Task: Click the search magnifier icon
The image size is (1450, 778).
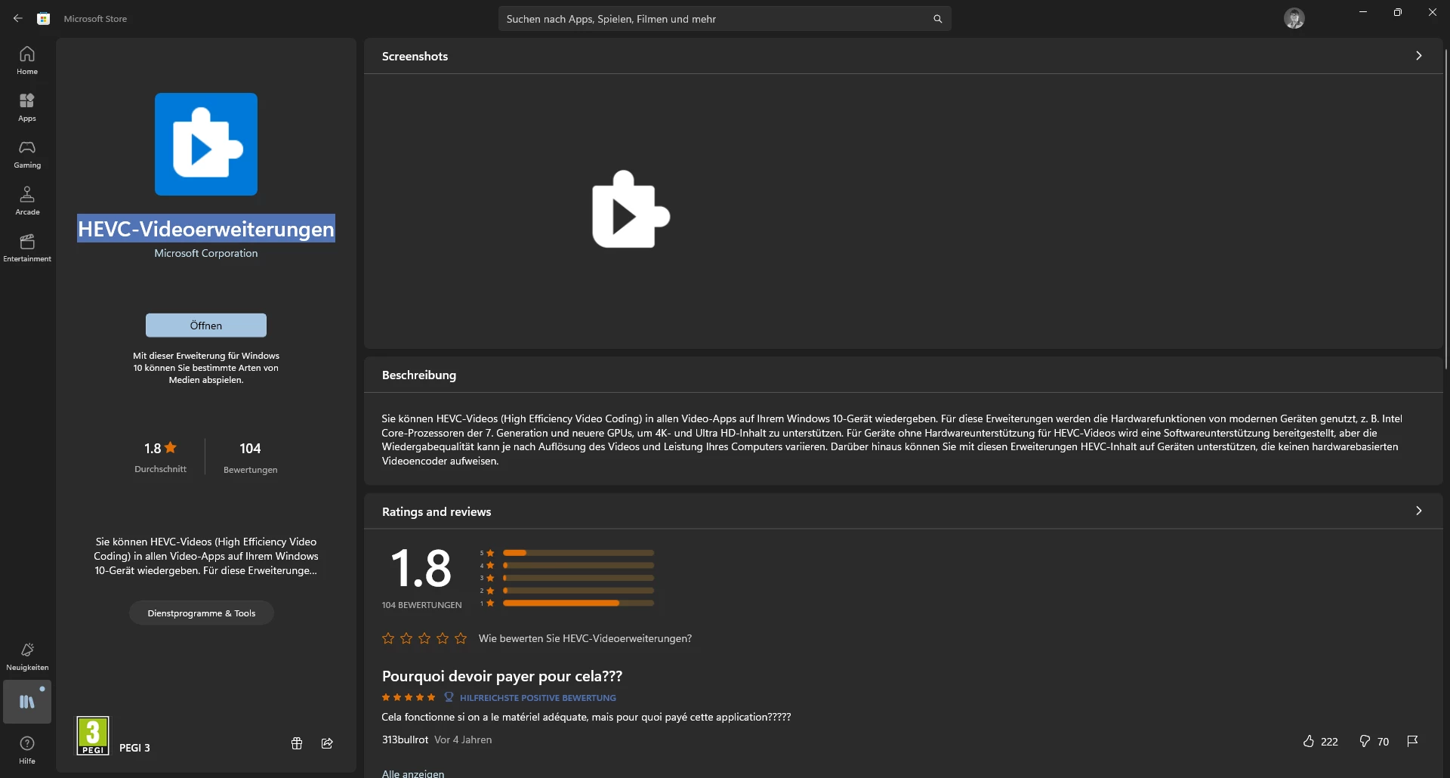Action: coord(937,19)
